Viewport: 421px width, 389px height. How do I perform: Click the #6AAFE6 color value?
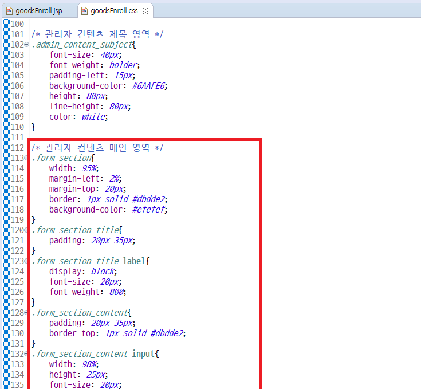point(149,86)
